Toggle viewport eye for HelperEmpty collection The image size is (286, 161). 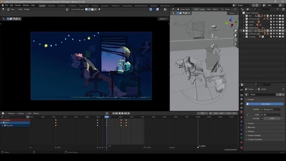277,28
